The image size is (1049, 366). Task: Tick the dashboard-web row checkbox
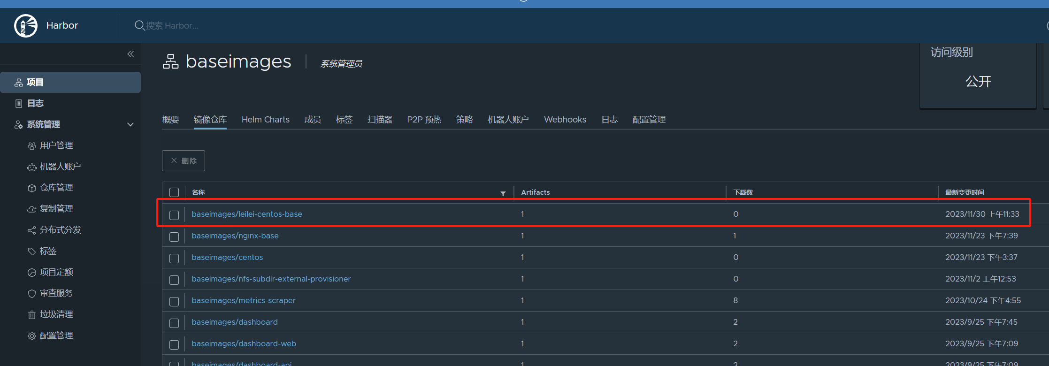[x=174, y=344]
